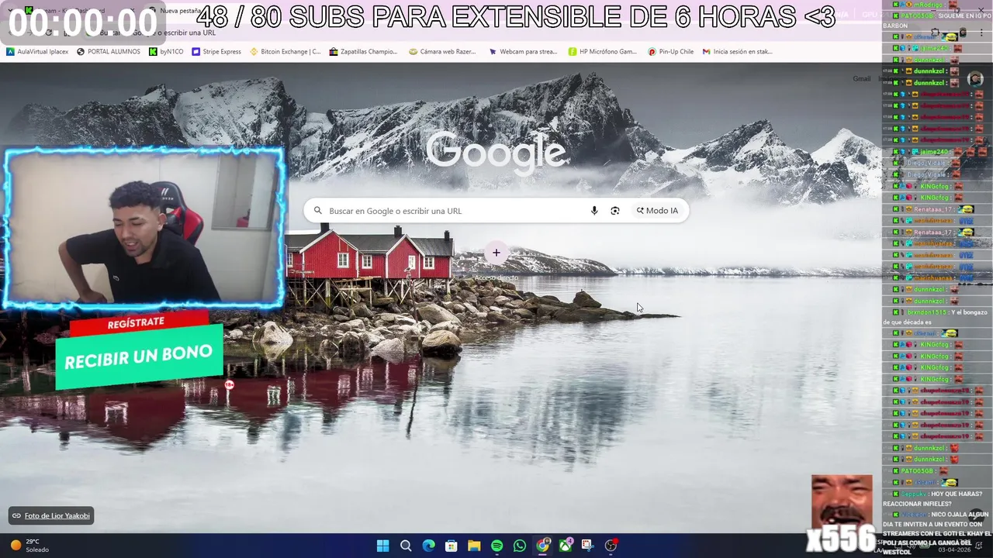Open the Stripe Express bookmark
The width and height of the screenshot is (993, 558).
216,52
